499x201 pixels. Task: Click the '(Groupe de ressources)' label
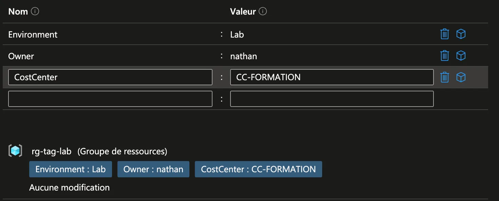tap(123, 151)
